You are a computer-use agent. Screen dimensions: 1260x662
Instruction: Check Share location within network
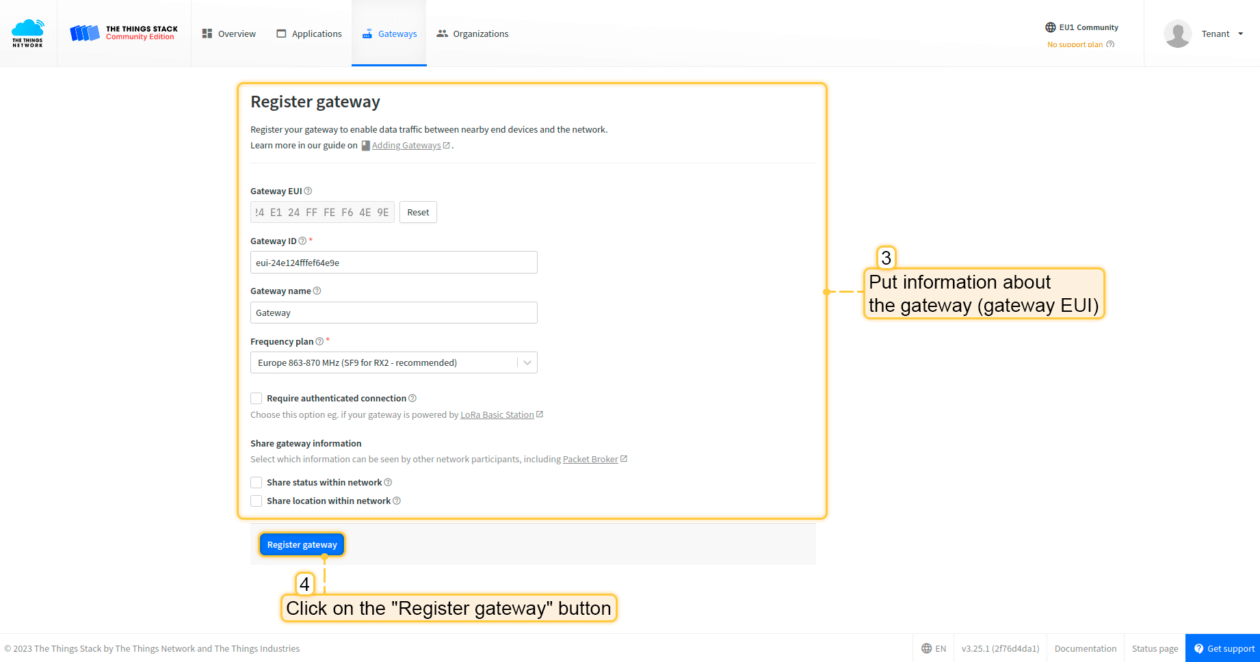[257, 501]
